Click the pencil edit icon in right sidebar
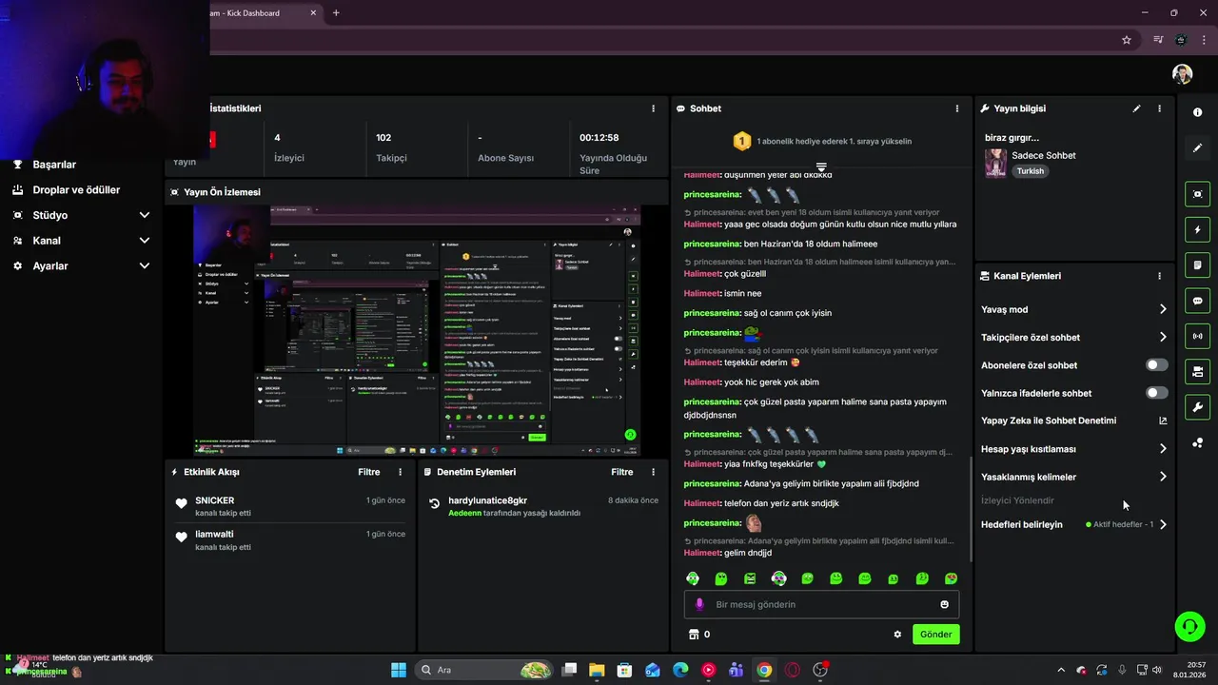The height and width of the screenshot is (685, 1218). pyautogui.click(x=1197, y=148)
